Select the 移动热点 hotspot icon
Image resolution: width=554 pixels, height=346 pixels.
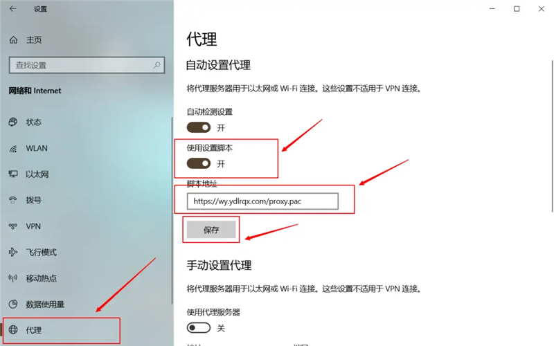tap(12, 278)
